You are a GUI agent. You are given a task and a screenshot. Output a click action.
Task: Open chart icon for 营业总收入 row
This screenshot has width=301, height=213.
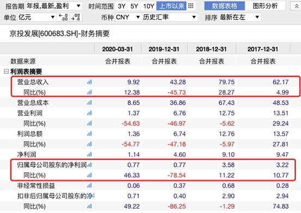tap(89, 82)
